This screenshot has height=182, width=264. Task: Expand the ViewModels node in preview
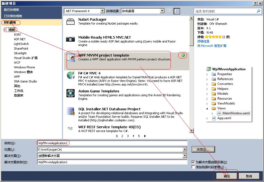click(x=207, y=104)
